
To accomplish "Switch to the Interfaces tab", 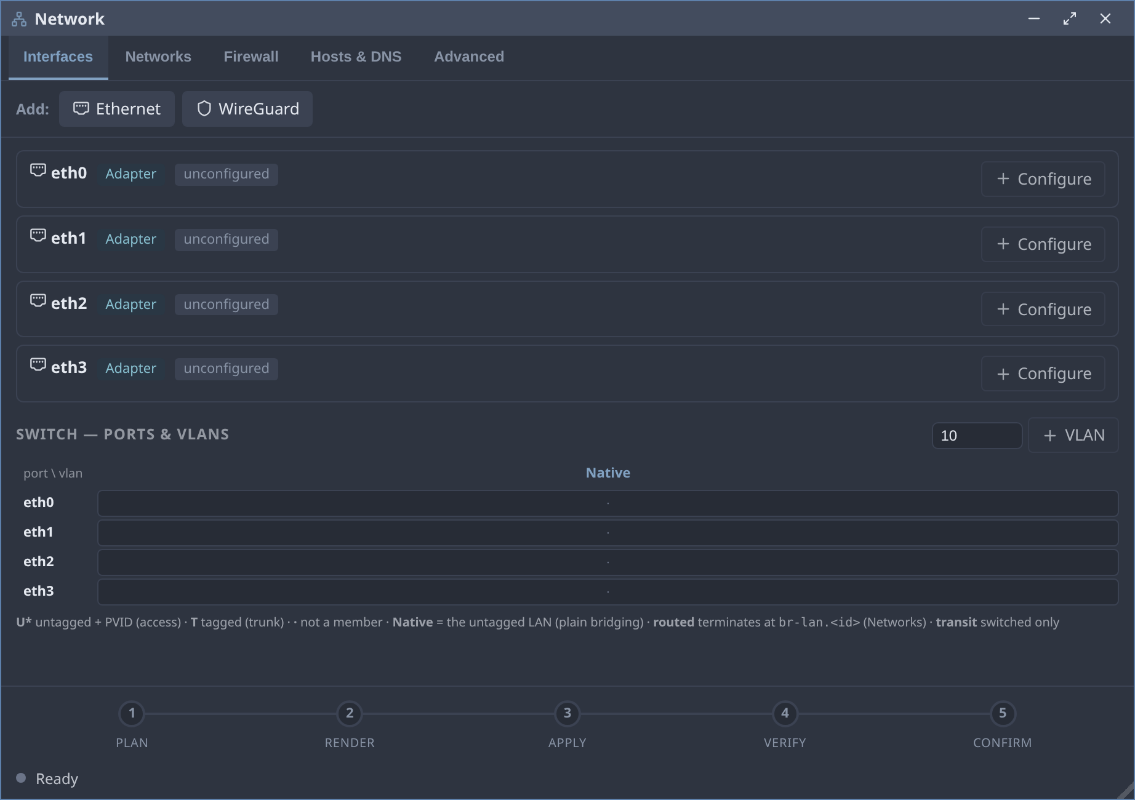I will point(58,57).
